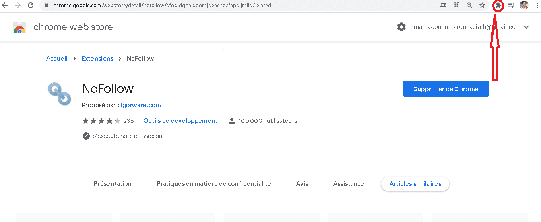
Task: Open the Chrome profile avatar
Action: coord(524,5)
